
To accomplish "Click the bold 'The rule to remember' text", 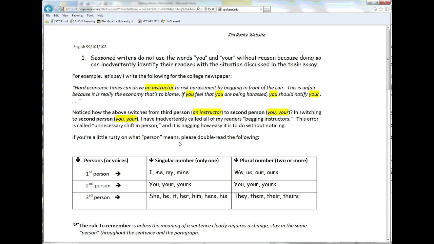I will coord(105,226).
